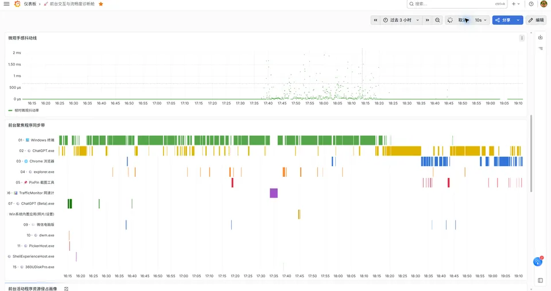551x291 pixels.
Task: Click the Windows terminal icon in row 01
Action: click(x=28, y=140)
